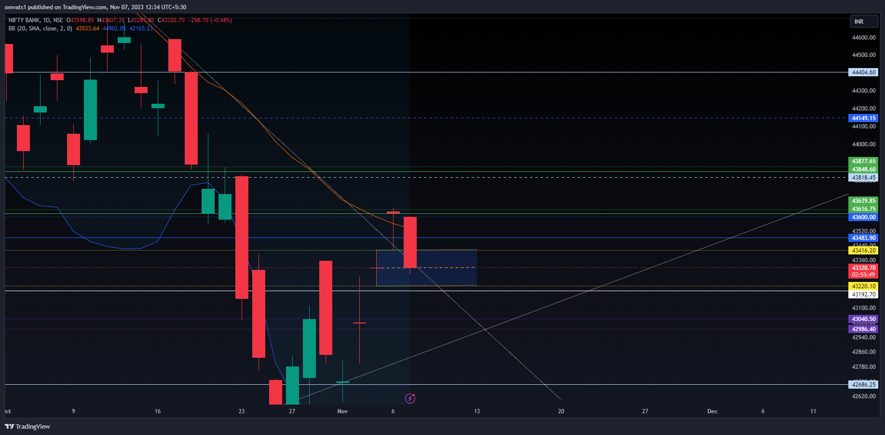Click the purple 43040.50 price label
This screenshot has height=435, width=885.
863,319
